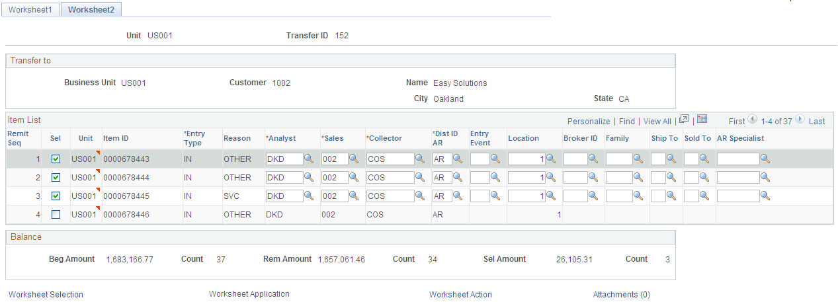Click Sel Amount value 26,105.31
838x302 pixels.
[575, 260]
